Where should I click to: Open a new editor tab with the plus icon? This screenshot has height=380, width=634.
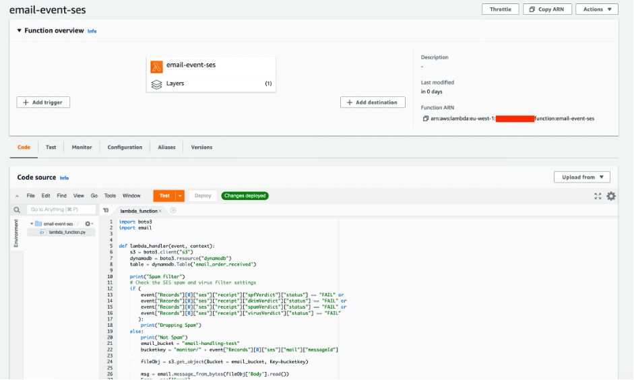[173, 210]
